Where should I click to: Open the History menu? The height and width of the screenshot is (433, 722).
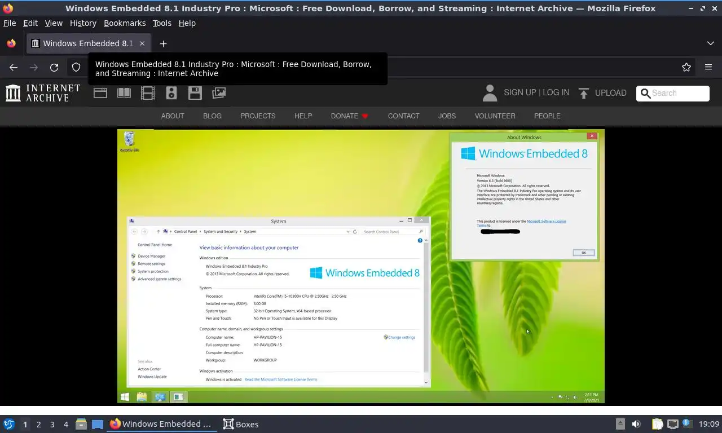pos(83,23)
